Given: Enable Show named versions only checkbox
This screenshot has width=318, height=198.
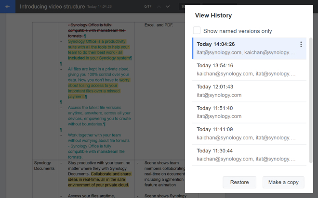Looking at the screenshot, I should 197,31.
